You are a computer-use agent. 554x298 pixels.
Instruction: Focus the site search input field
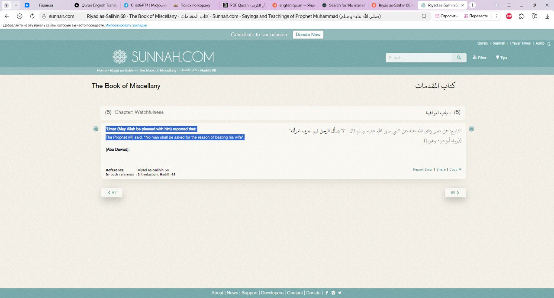pos(418,58)
